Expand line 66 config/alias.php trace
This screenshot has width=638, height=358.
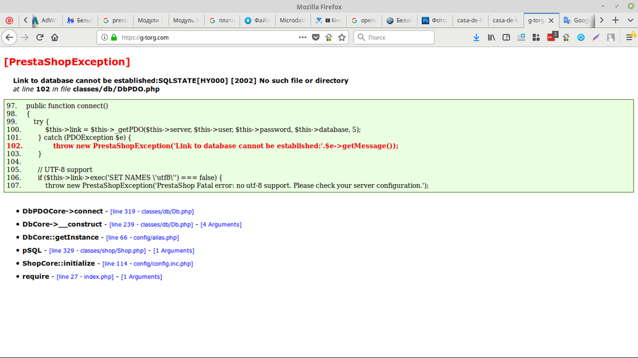pyautogui.click(x=142, y=238)
